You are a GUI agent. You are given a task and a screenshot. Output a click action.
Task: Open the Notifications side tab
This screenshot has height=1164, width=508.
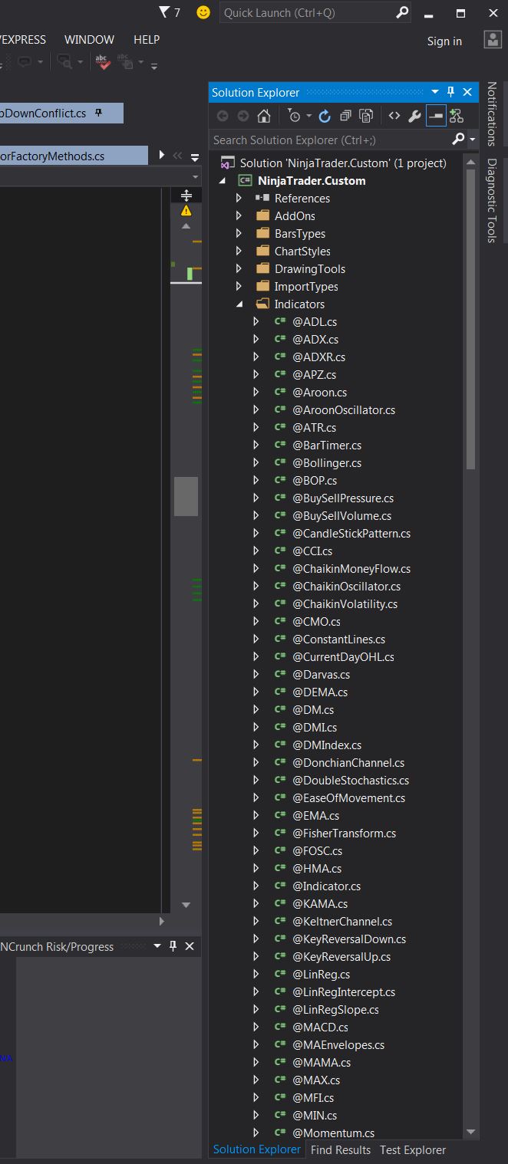tap(493, 113)
